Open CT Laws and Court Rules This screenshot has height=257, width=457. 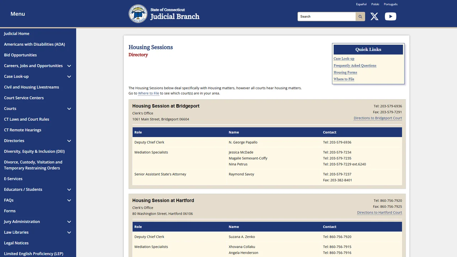[x=27, y=119]
